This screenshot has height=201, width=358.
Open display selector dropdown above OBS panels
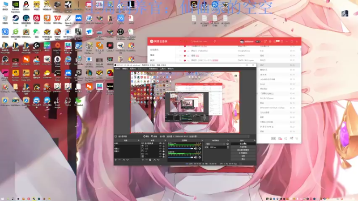coord(208,137)
